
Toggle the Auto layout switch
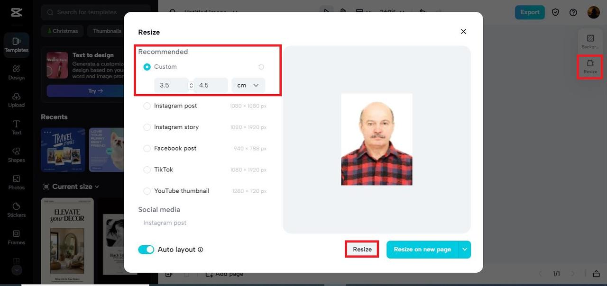146,250
